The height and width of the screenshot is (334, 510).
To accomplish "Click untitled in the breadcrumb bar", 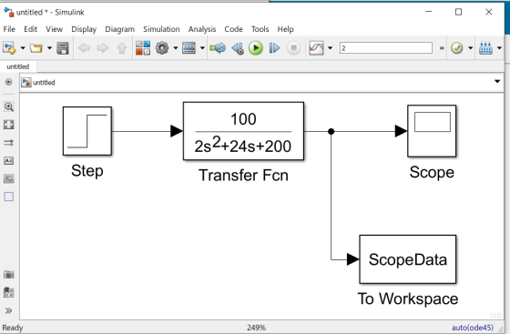I will click(44, 83).
